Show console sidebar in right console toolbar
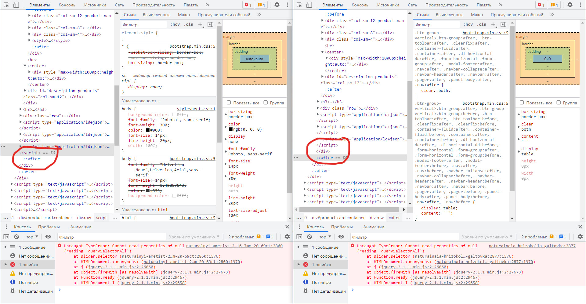The width and height of the screenshot is (586, 304). (x=299, y=237)
